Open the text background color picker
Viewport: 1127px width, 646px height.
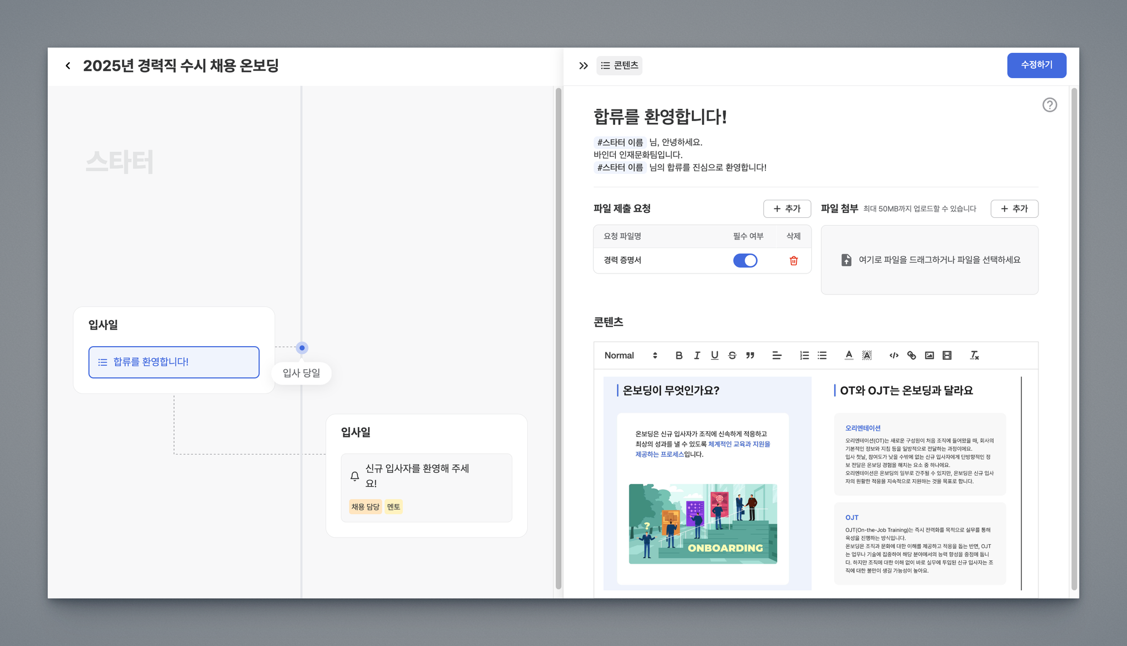pyautogui.click(x=867, y=355)
